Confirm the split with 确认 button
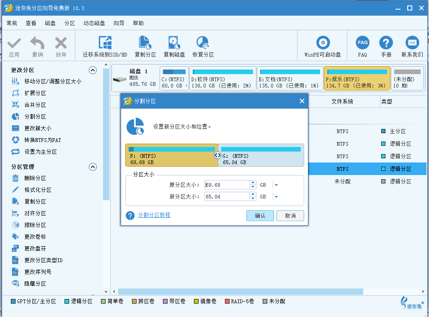 [x=260, y=216]
